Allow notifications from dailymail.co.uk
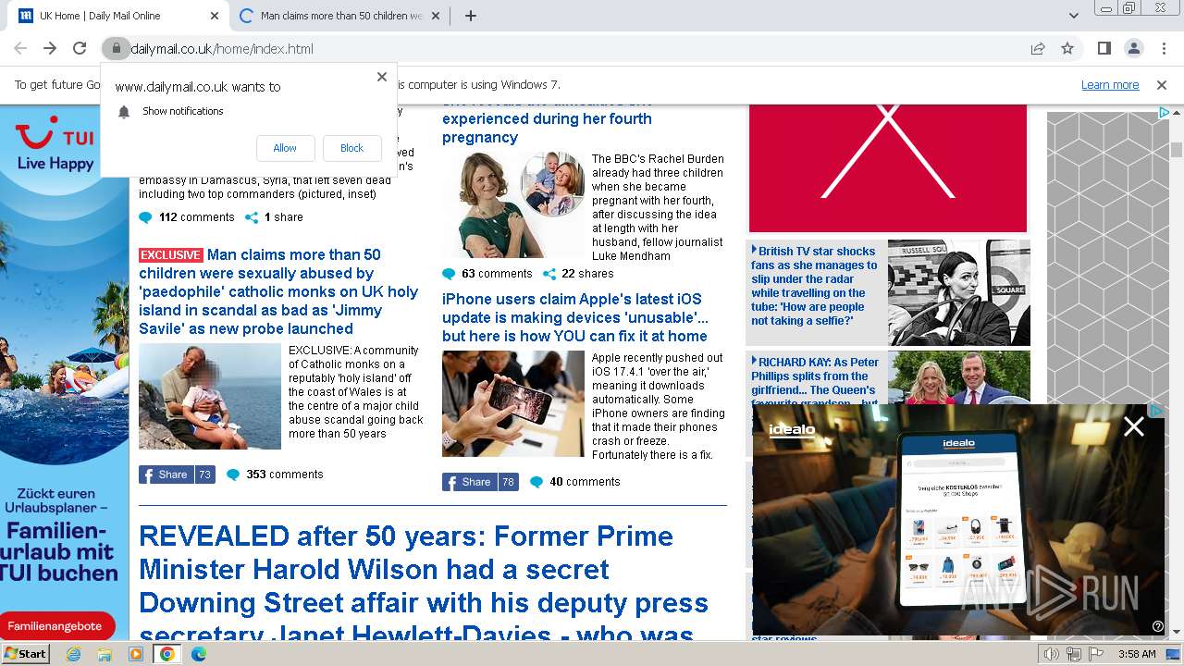Image resolution: width=1184 pixels, height=666 pixels. 285,148
